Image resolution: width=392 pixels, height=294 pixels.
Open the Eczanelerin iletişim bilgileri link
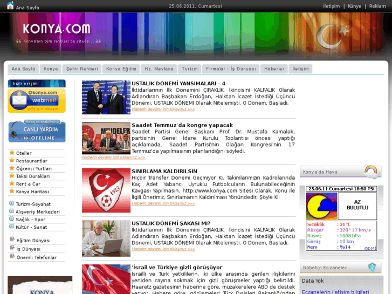(335, 292)
